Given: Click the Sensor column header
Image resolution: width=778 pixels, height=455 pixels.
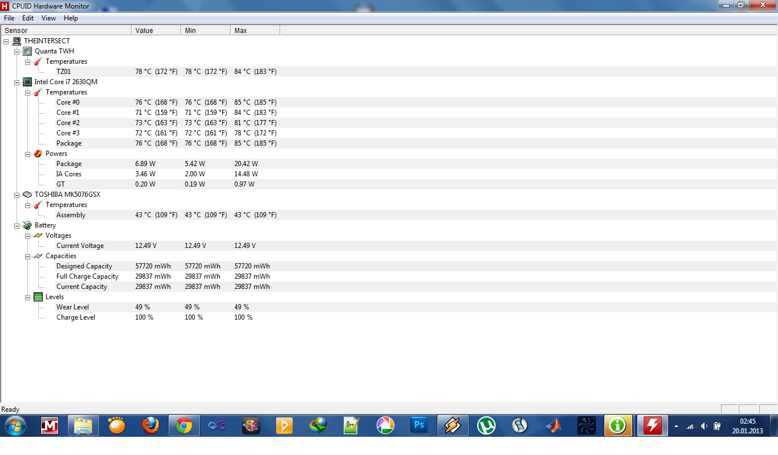Looking at the screenshot, I should point(66,31).
